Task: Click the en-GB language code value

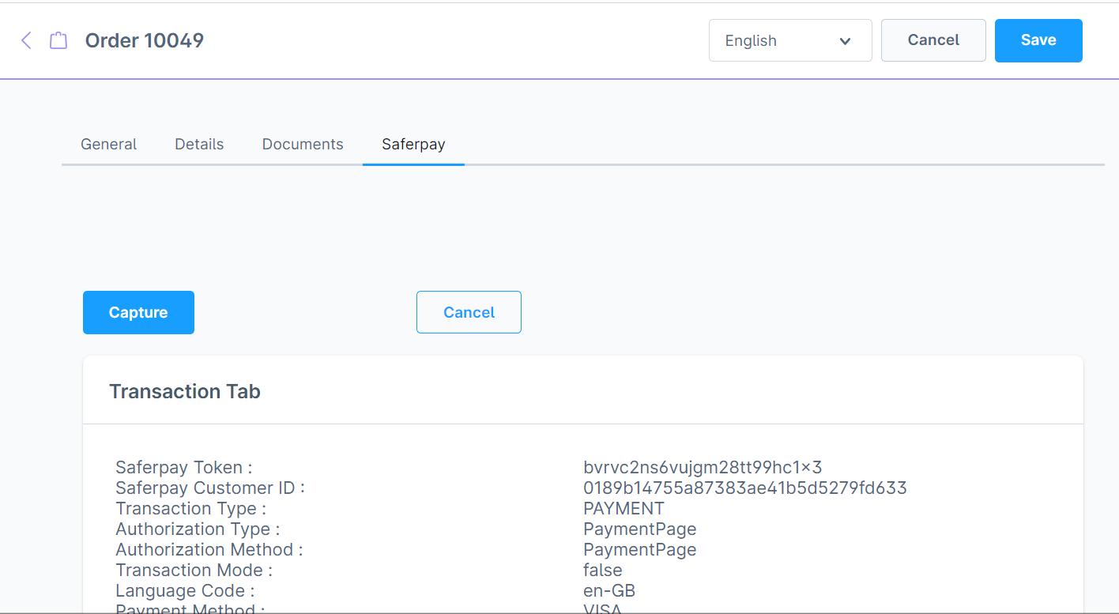Action: [x=608, y=590]
